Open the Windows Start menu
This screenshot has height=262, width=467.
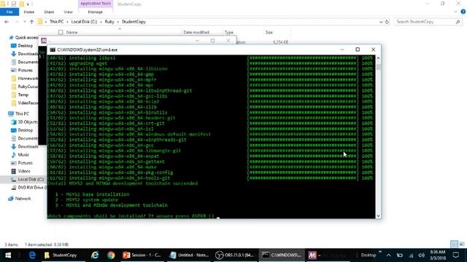pyautogui.click(x=8, y=255)
